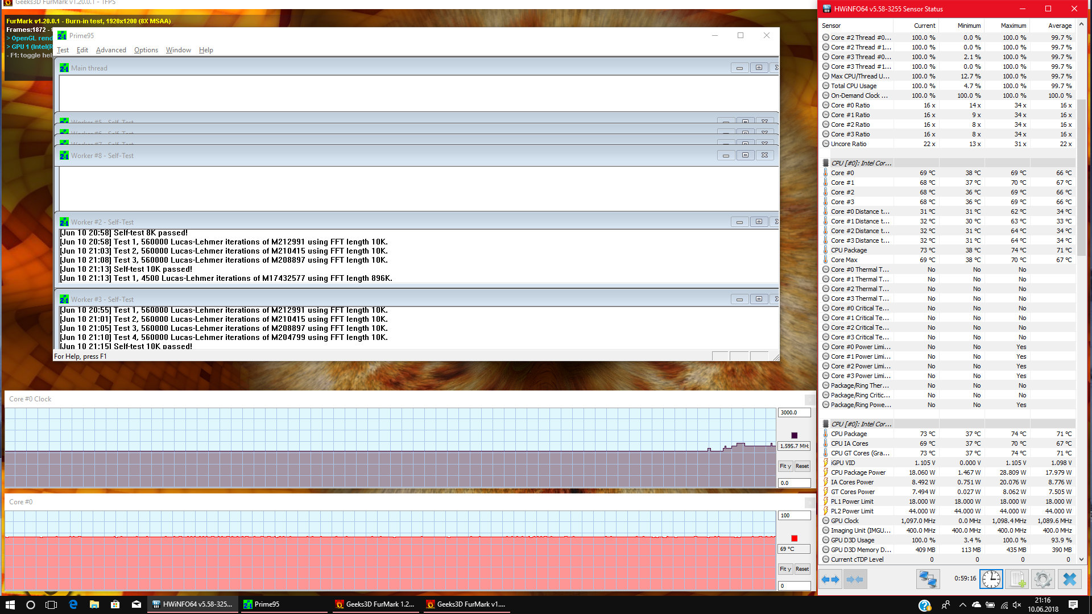The width and height of the screenshot is (1092, 614).
Task: Open the network monitors icon in HWiNFO toolbar
Action: pos(928,579)
